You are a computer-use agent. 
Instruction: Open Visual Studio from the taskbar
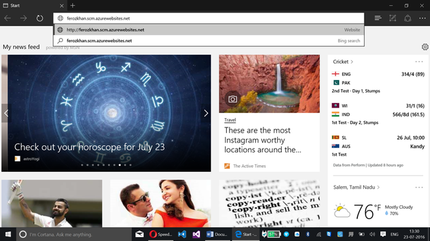(196, 234)
